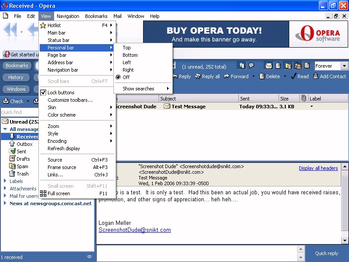
Task: Open the Trash folder
Action: [19, 173]
